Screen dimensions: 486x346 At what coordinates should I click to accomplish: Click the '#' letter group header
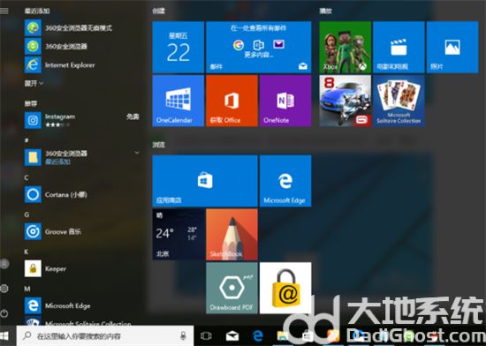27,140
